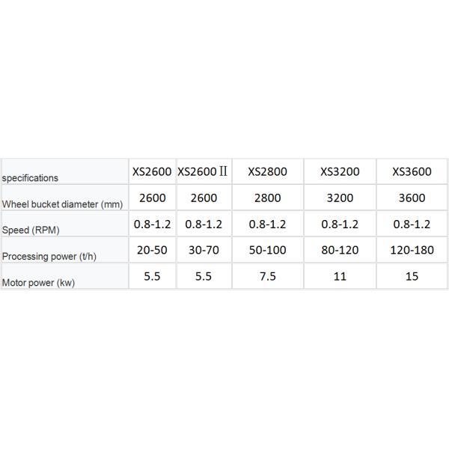The width and height of the screenshot is (449, 449).
Task: Click the XS2600 column header
Action: pyautogui.click(x=152, y=171)
